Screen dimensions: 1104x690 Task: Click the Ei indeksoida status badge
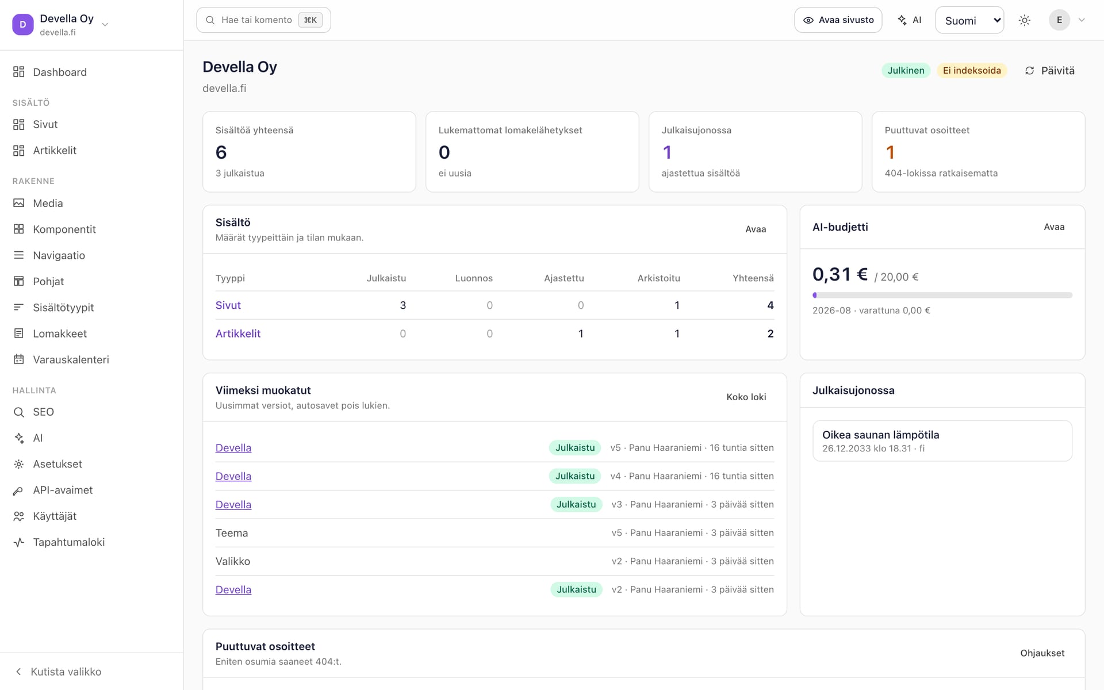pos(972,71)
